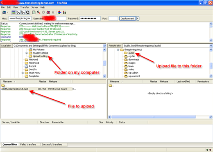The height and width of the screenshot is (152, 213).
Task: Open the local parent folder entry
Action: pyautogui.click(x=4, y=85)
